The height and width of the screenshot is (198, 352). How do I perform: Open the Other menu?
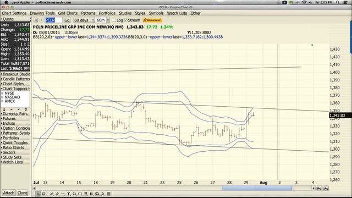pos(196,13)
